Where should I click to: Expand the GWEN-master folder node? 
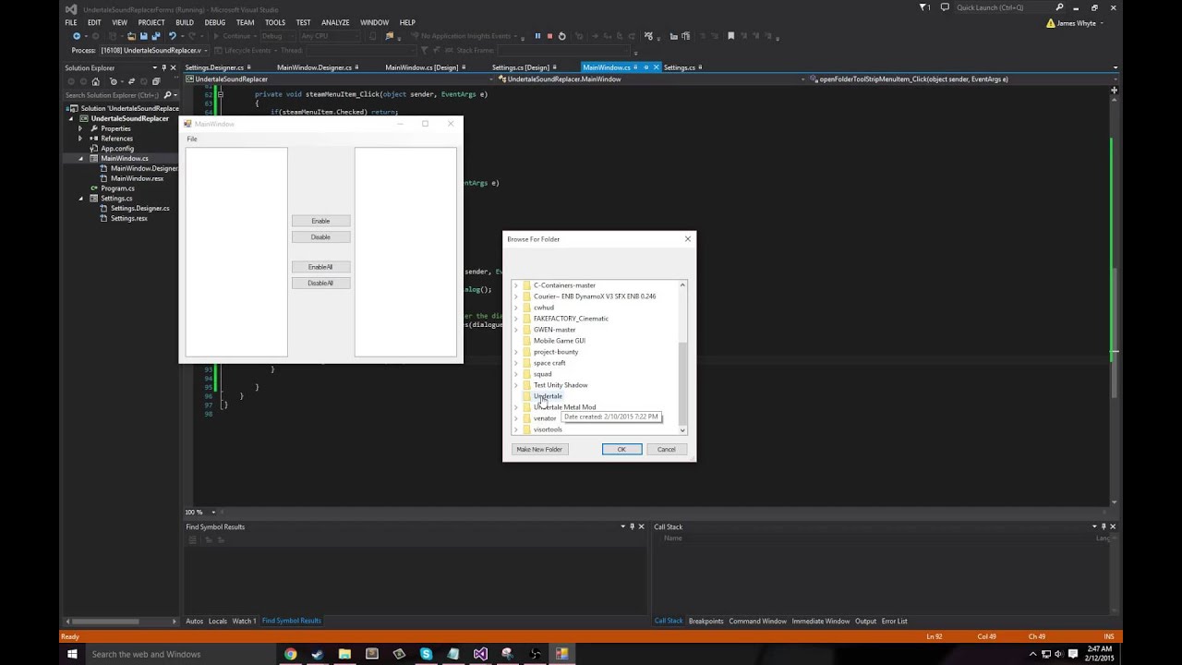pos(516,330)
